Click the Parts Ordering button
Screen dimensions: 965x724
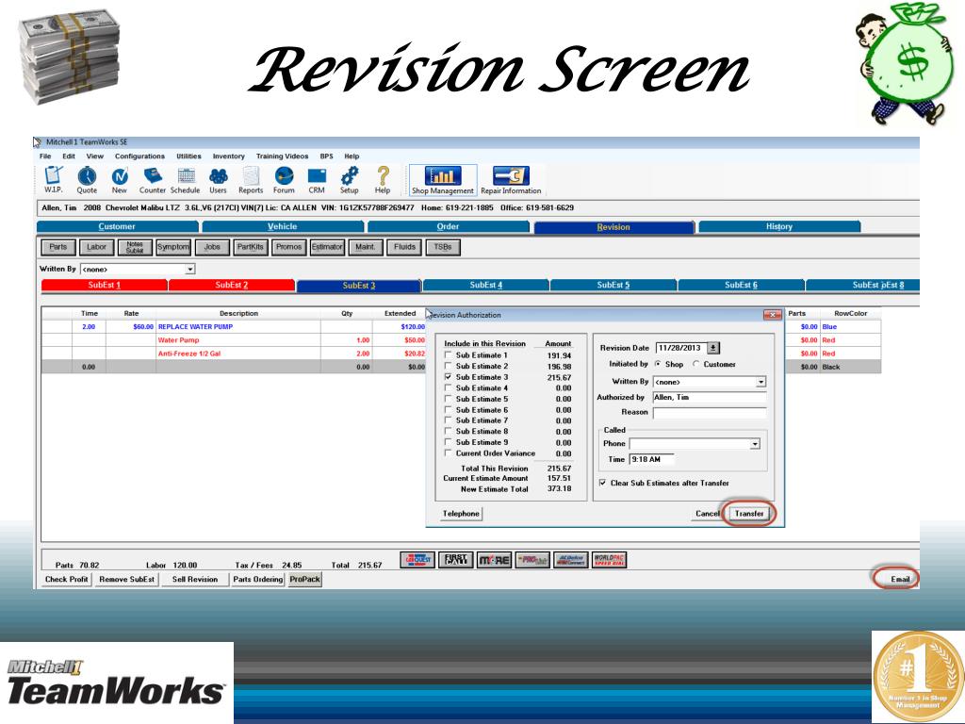tap(258, 580)
